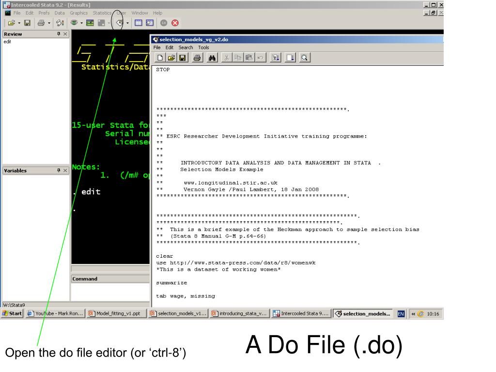Click the Cut scissors icon in do-file editor
This screenshot has width=496, height=372.
227,58
